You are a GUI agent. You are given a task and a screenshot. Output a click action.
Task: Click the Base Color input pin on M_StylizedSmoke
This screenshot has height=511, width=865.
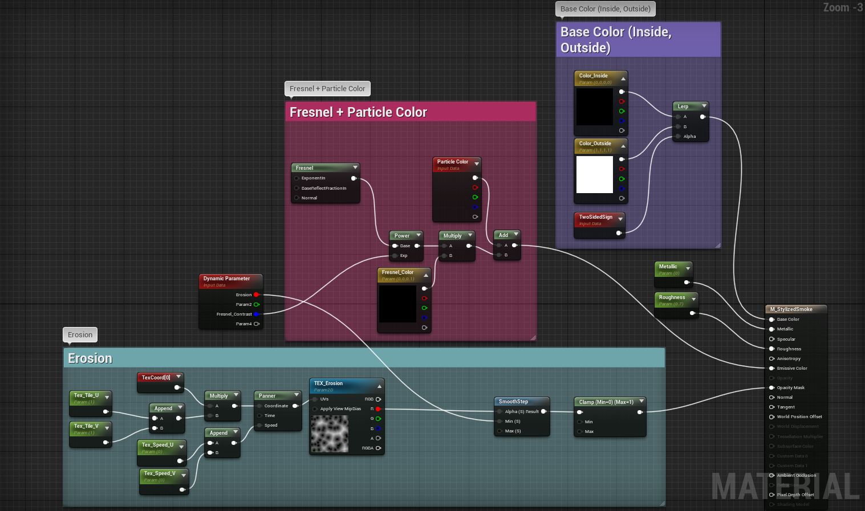coord(771,320)
